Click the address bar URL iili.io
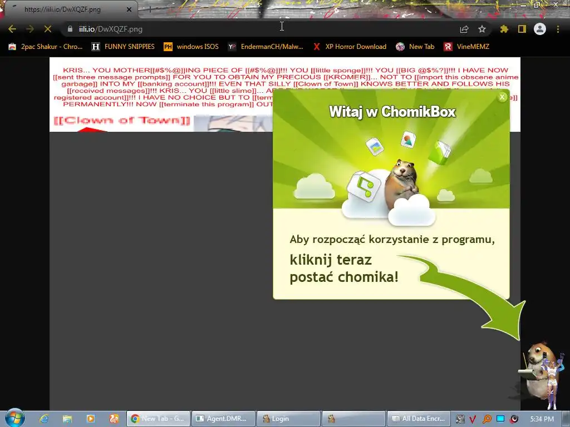Screen dimensions: 570x427 (x=111, y=29)
